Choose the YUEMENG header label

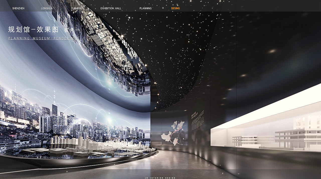click(77, 8)
